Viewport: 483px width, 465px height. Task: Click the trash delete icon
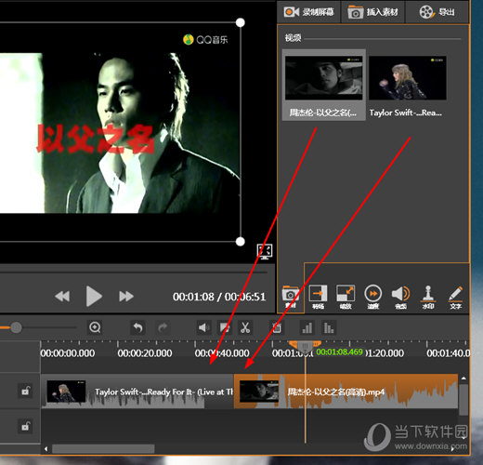tap(277, 327)
